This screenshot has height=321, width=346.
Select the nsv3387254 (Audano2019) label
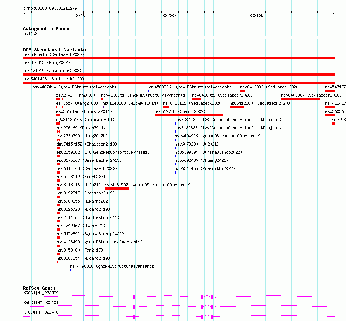83,258
